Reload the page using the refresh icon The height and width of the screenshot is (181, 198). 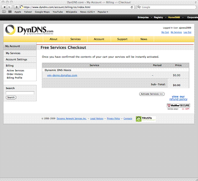132,7
